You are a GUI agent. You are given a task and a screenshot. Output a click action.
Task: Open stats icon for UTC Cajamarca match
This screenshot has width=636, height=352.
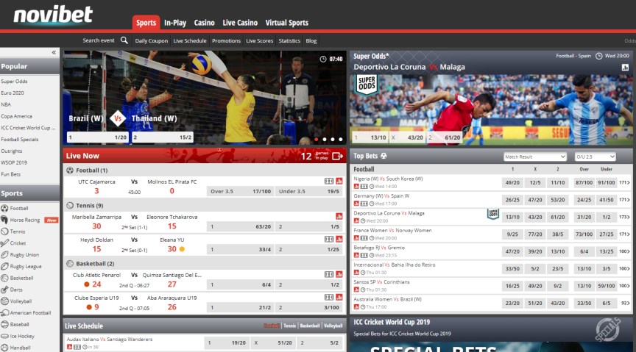coord(339,181)
